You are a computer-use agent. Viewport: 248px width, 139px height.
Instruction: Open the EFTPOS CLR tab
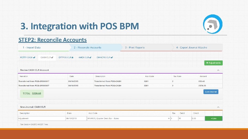pyautogui.click(x=66, y=57)
